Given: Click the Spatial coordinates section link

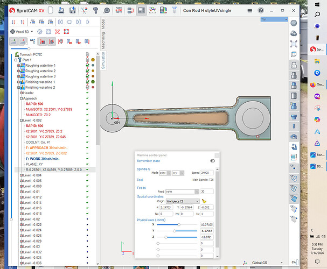Looking at the screenshot, I should click(150, 196).
